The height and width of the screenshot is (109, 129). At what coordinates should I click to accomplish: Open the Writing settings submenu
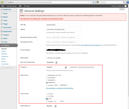pyautogui.click(x=3, y=51)
